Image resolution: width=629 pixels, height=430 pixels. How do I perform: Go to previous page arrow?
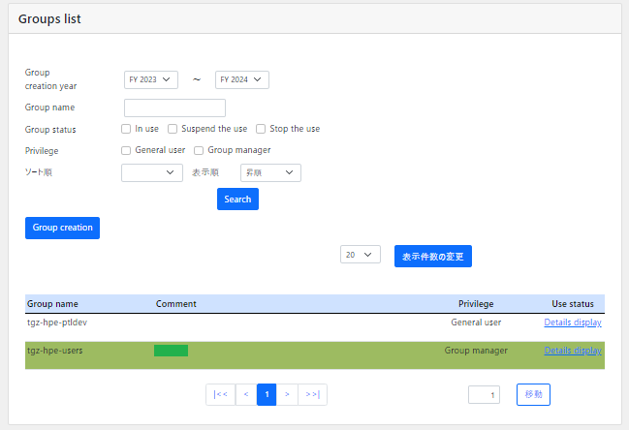[x=246, y=394]
